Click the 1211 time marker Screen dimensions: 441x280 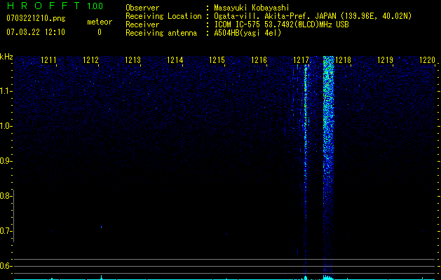[x=48, y=60]
